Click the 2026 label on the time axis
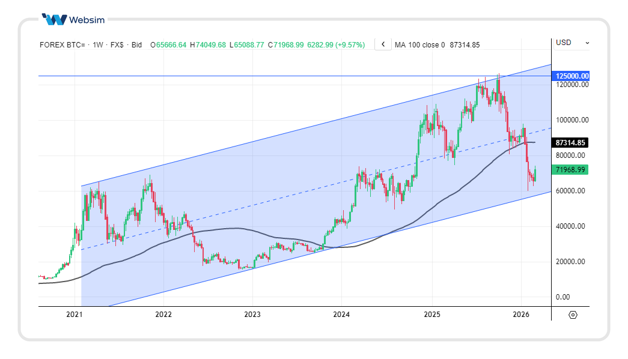This screenshot has width=628, height=359. [520, 315]
